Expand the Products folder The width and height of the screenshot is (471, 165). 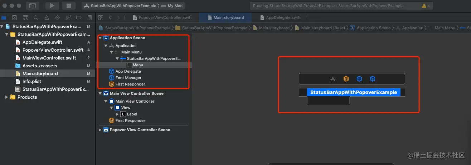click(x=7, y=97)
